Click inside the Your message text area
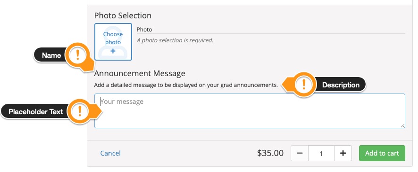418x172 pixels. [250, 111]
